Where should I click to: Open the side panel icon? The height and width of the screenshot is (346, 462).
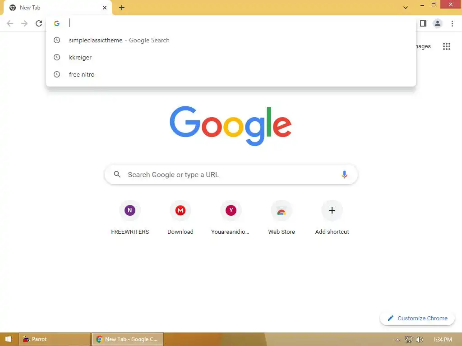pos(423,23)
